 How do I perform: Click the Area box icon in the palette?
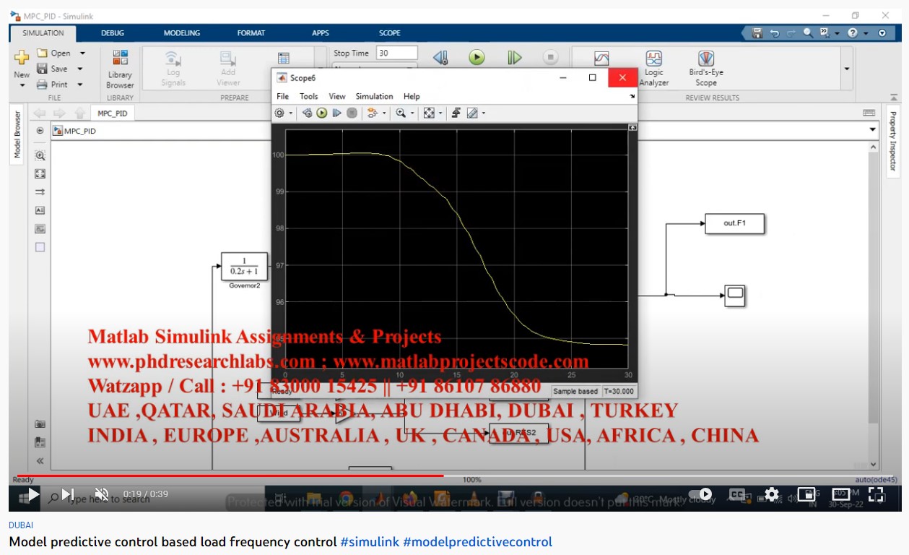(40, 246)
